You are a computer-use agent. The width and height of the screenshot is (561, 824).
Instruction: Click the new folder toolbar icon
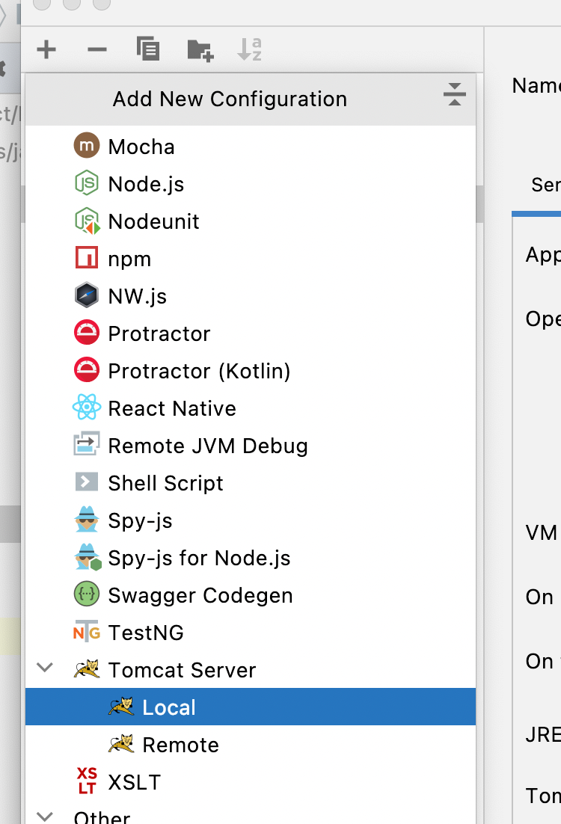[200, 50]
